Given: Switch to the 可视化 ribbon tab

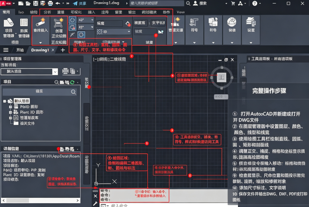Looking at the screenshot, I should (x=76, y=12).
